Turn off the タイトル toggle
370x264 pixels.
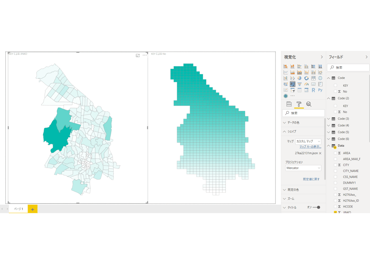316,208
